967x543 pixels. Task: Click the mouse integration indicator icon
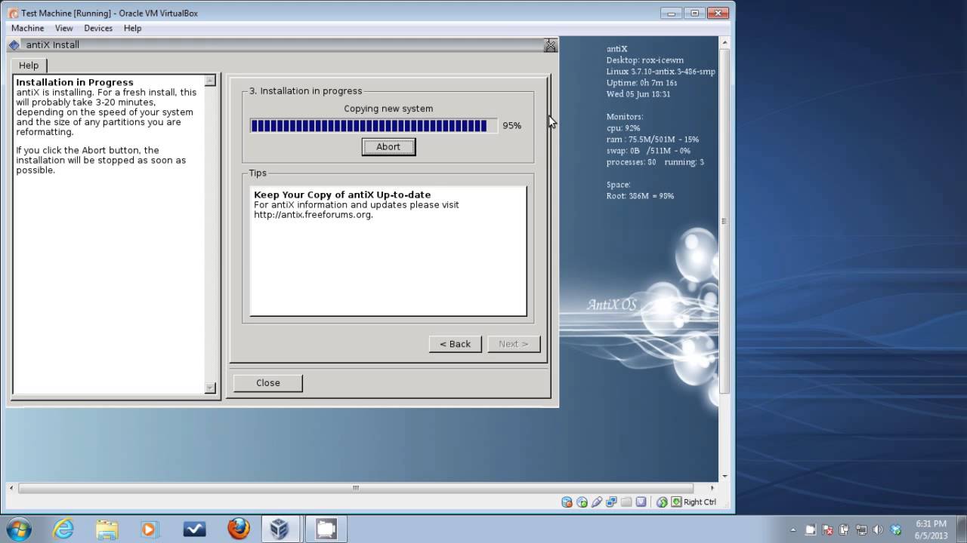pyautogui.click(x=662, y=502)
